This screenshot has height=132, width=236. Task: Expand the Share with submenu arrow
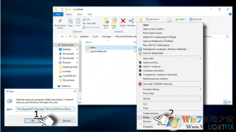(200, 58)
